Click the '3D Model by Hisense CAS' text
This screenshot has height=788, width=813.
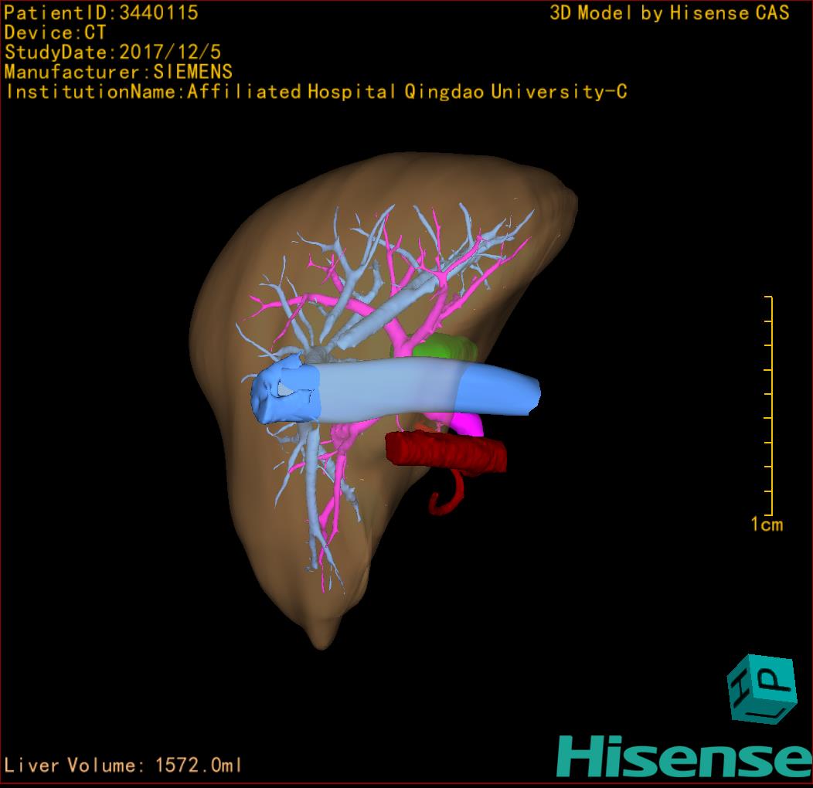click(669, 13)
